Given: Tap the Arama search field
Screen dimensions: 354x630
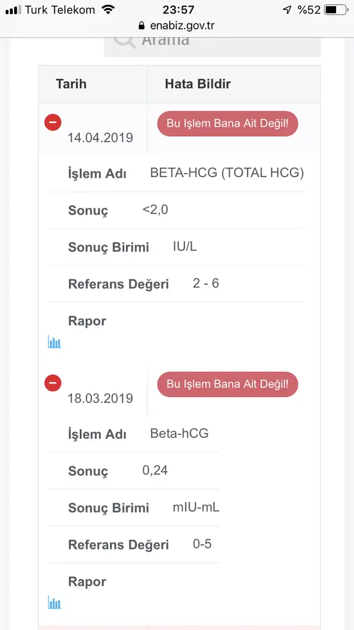Looking at the screenshot, I should pos(212,46).
